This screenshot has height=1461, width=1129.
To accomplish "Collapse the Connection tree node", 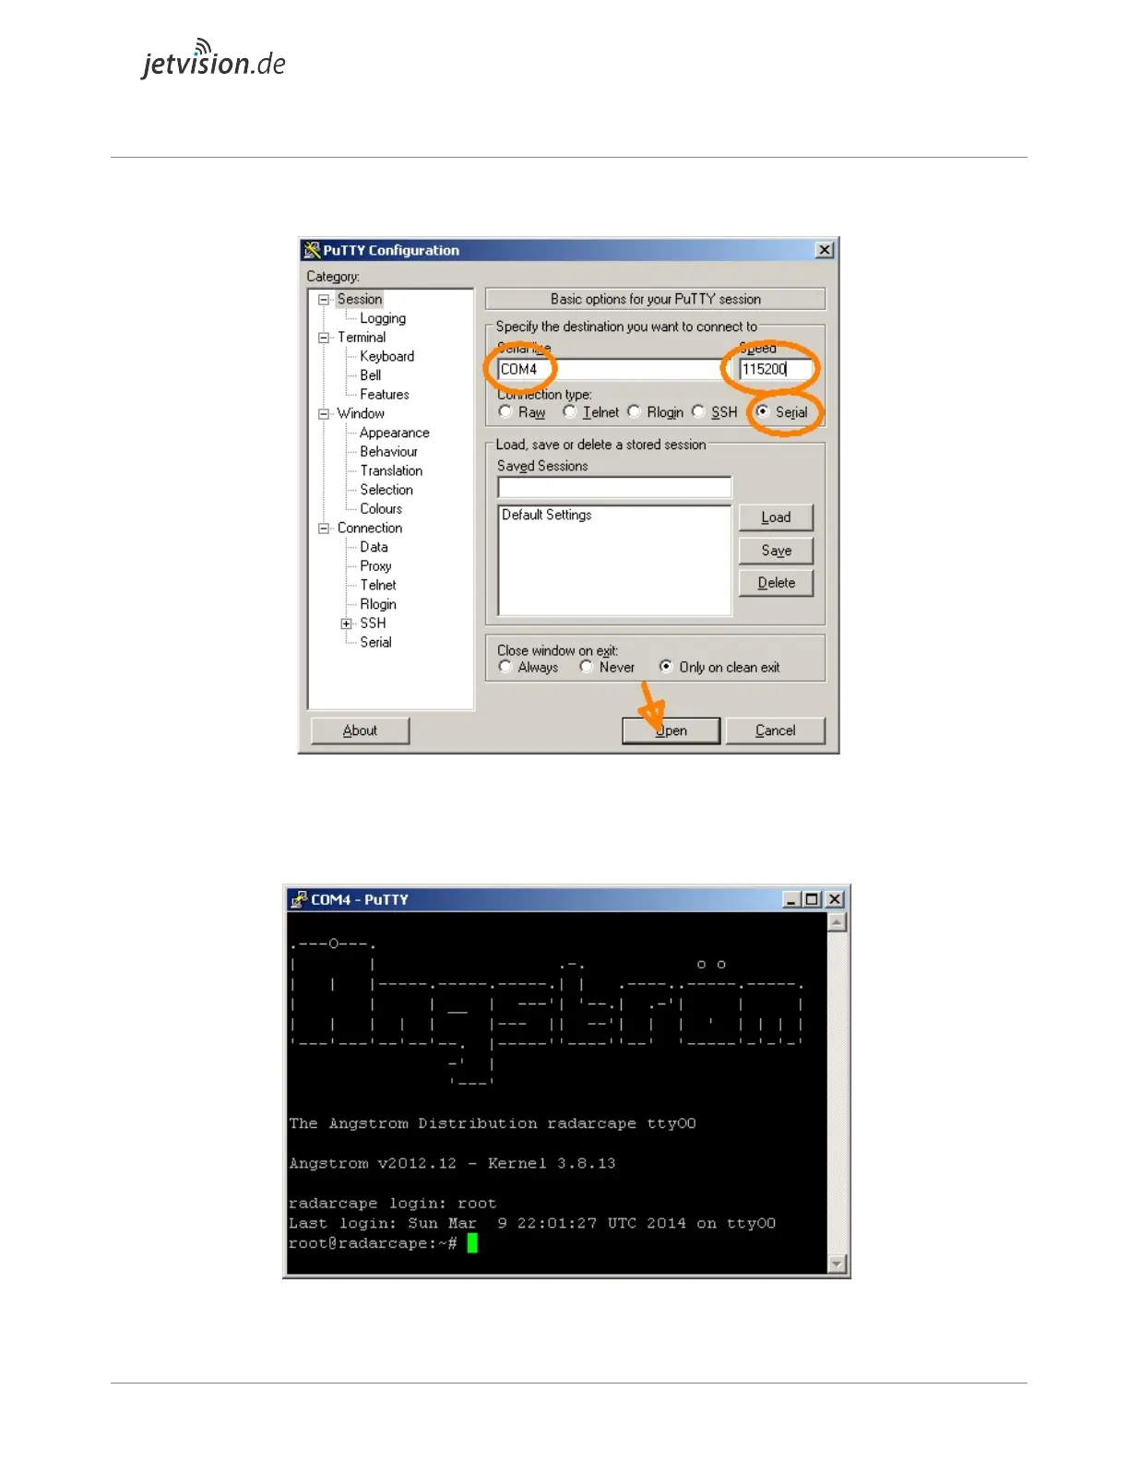I will [324, 529].
